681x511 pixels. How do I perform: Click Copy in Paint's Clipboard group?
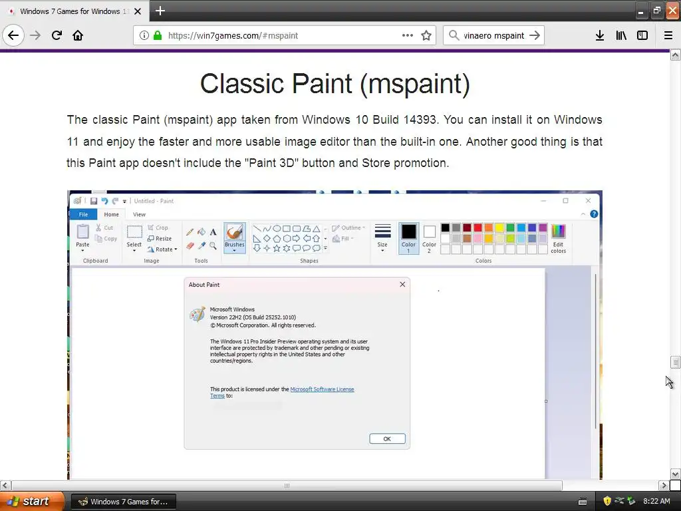point(106,239)
